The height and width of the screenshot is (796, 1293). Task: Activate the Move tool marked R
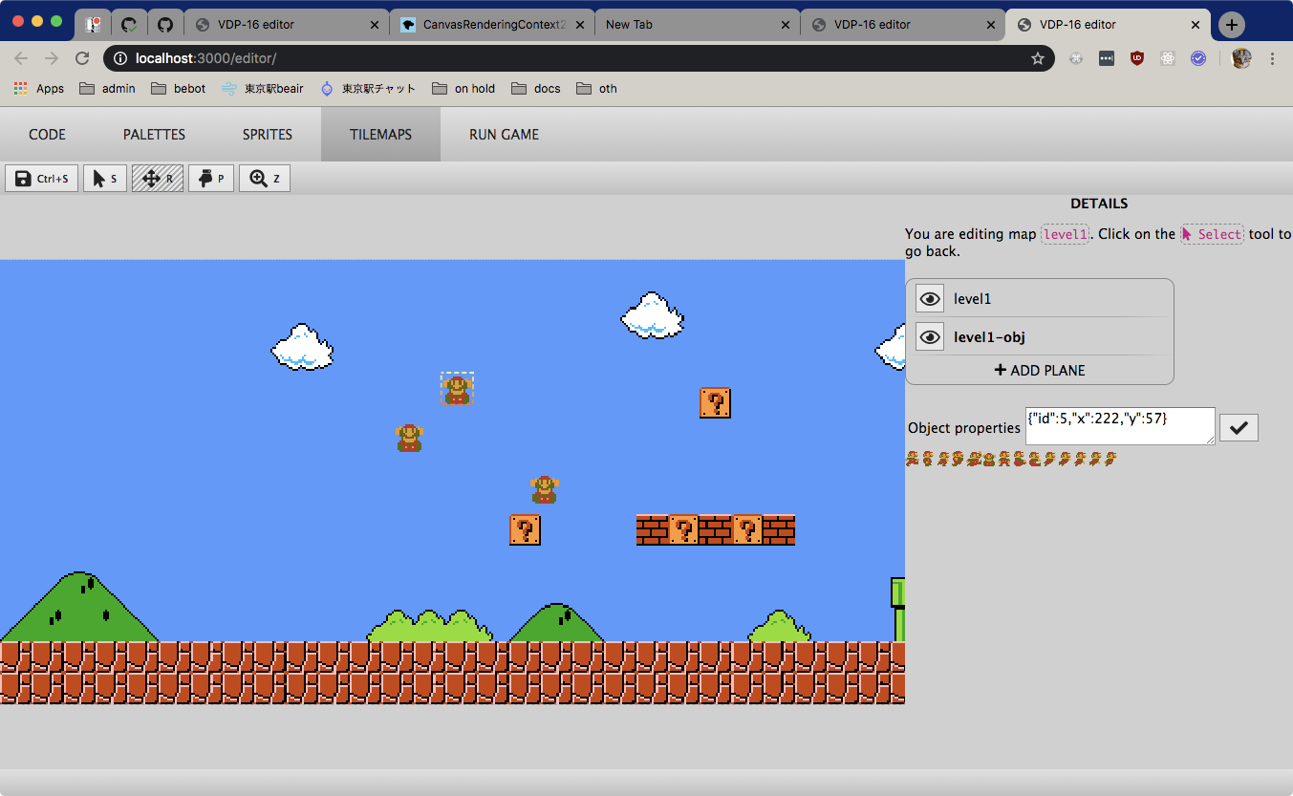158,179
